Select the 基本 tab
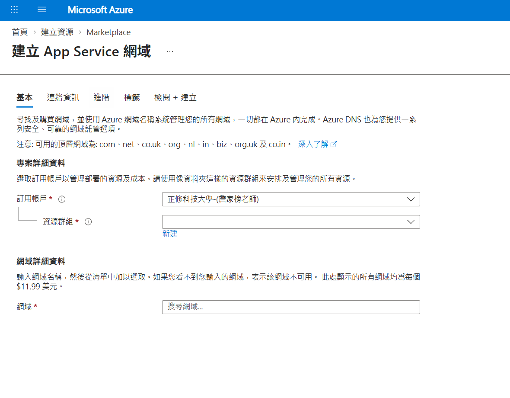510x398 pixels. tap(25, 97)
